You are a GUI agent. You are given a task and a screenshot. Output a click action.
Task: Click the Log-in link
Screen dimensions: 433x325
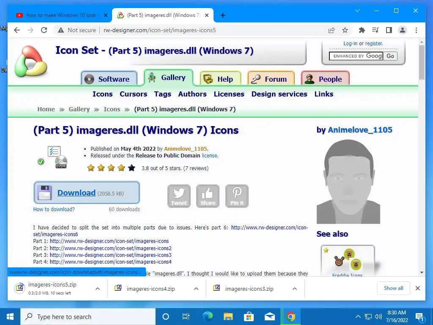click(x=350, y=44)
